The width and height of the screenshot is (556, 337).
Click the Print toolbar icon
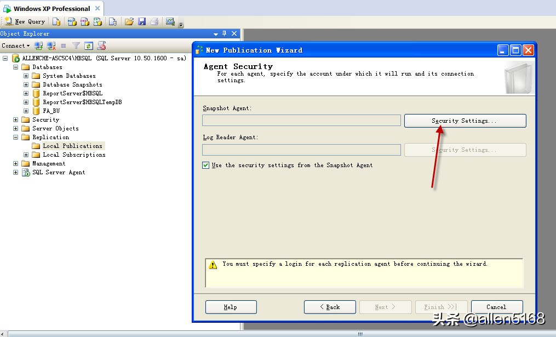(155, 21)
